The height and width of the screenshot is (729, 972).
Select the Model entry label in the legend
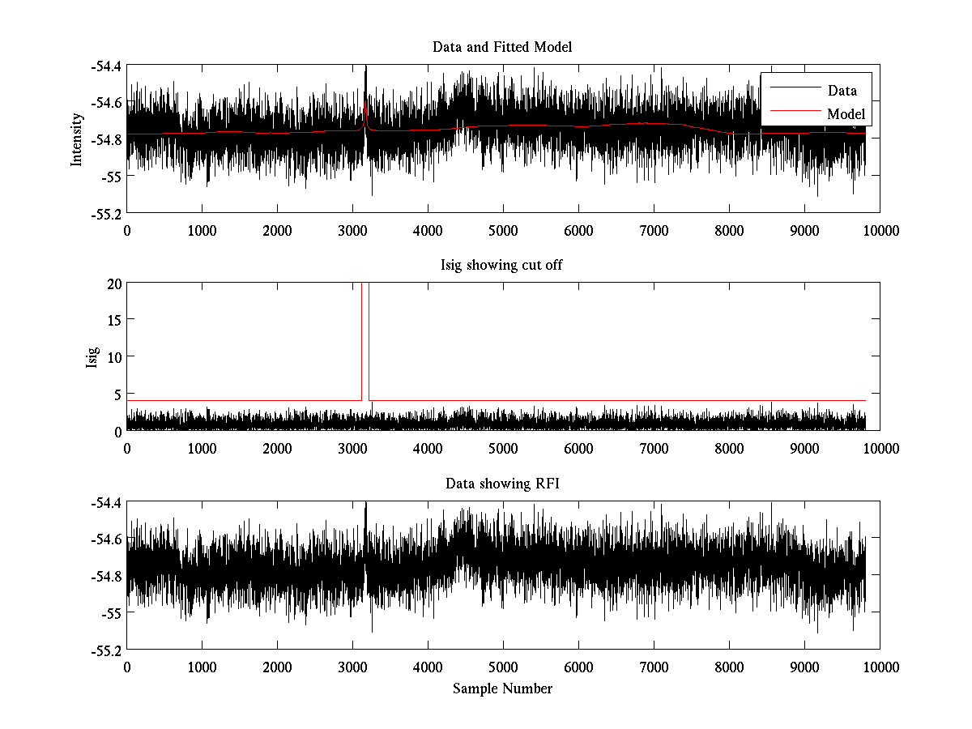pyautogui.click(x=846, y=114)
